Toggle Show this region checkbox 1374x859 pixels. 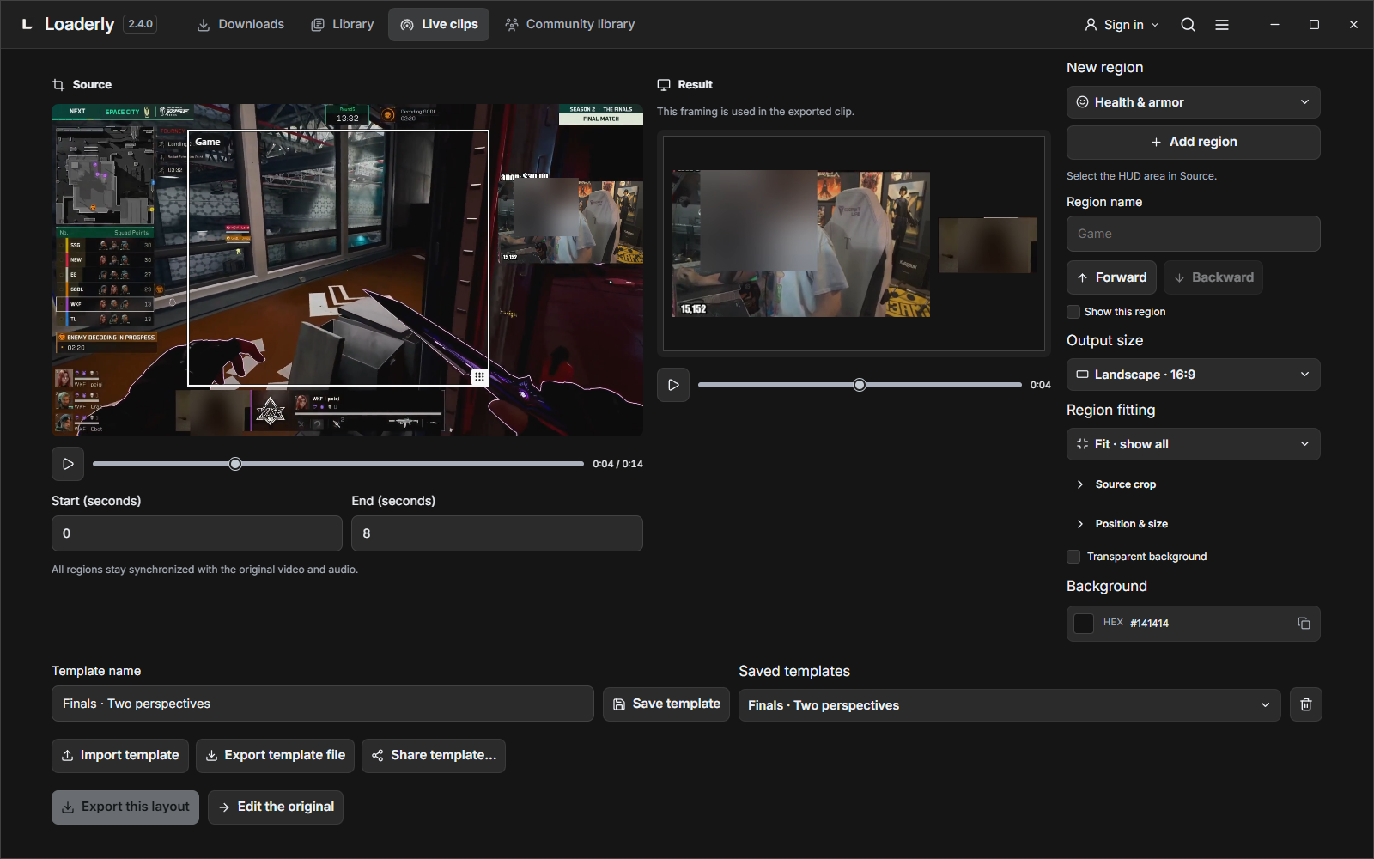[1073, 312]
